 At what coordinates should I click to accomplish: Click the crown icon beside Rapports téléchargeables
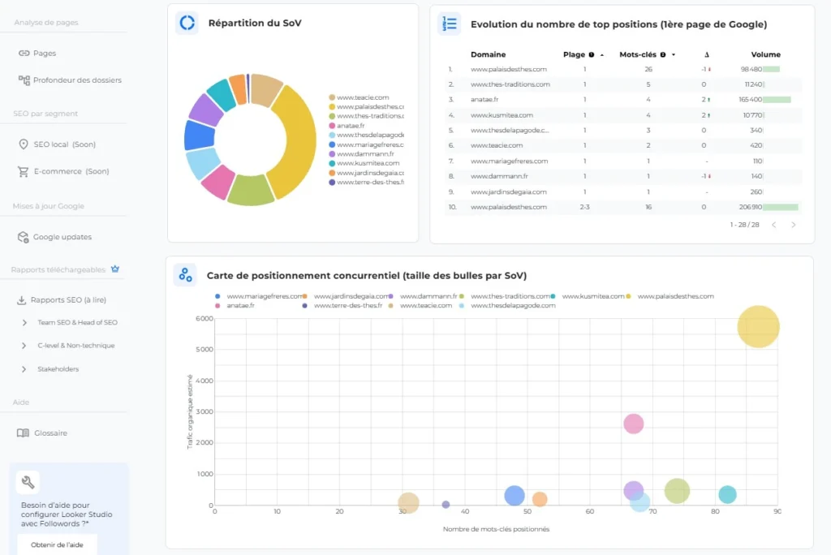click(x=114, y=269)
